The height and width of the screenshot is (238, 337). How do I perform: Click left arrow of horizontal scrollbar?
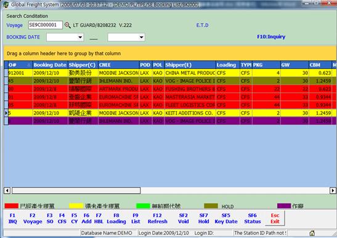7,191
